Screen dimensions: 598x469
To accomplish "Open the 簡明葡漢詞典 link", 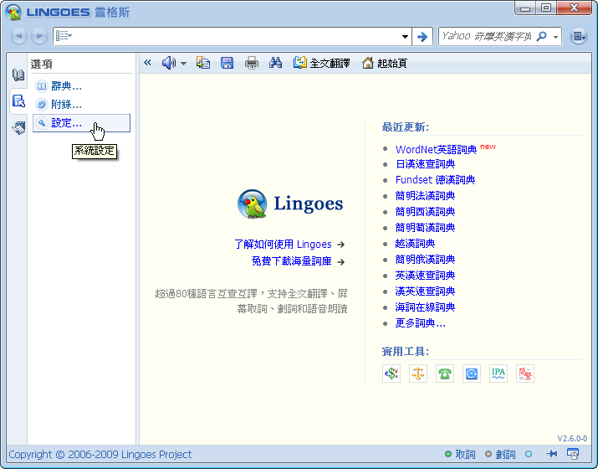I will click(x=425, y=228).
